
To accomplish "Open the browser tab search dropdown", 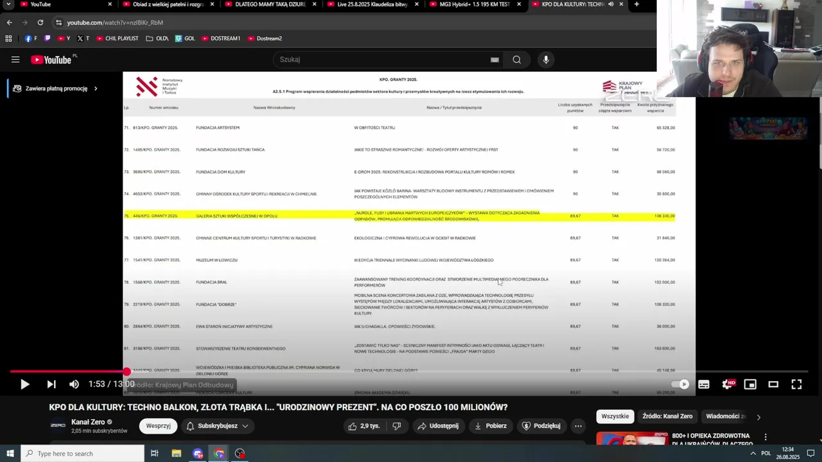I will 8,4.
